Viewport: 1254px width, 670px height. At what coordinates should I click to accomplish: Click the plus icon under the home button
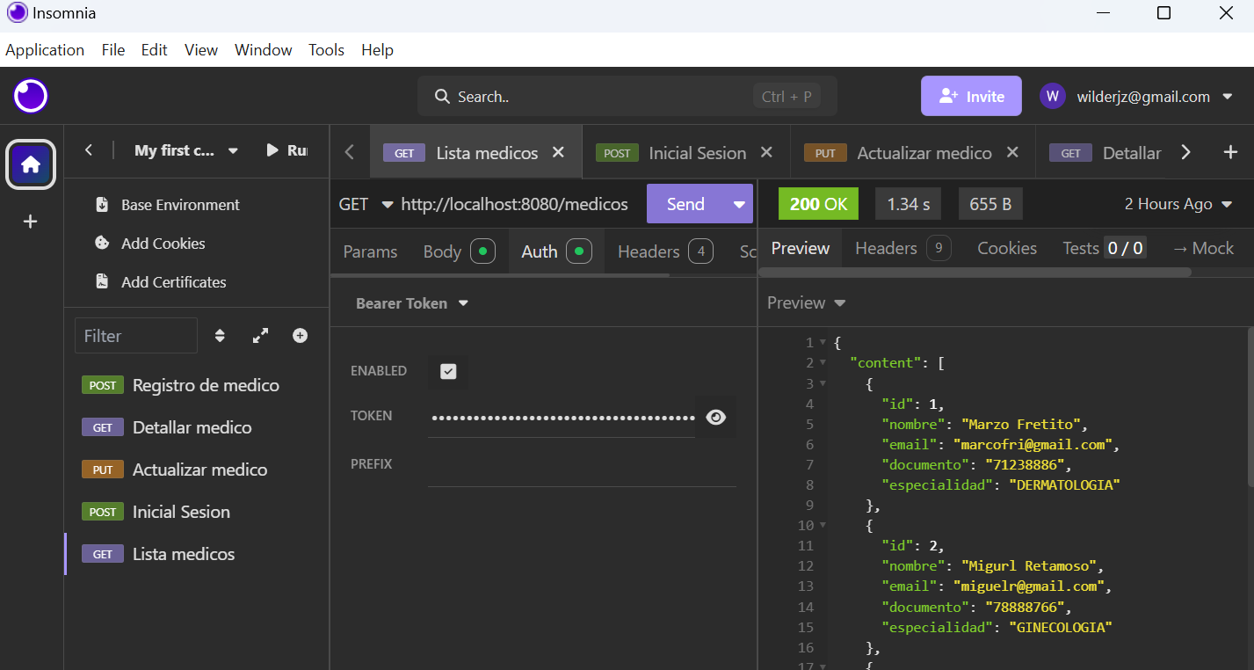[x=31, y=222]
